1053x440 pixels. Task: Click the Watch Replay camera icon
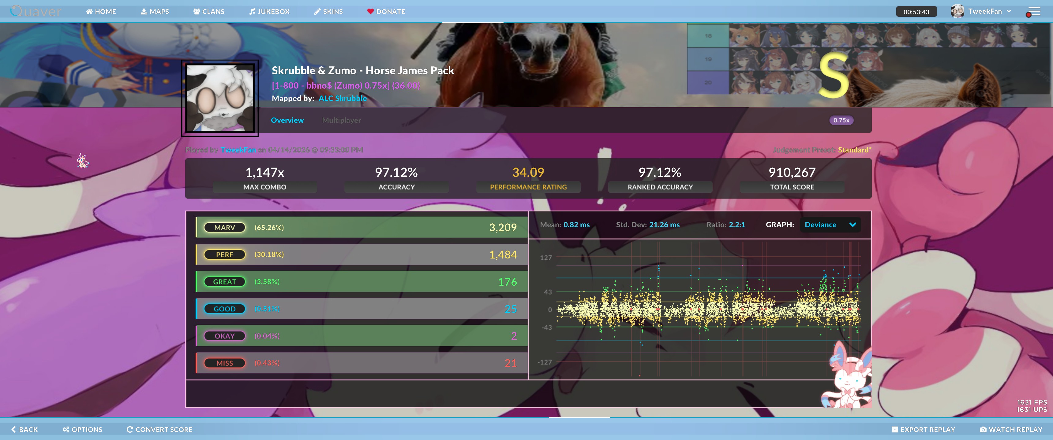click(983, 429)
